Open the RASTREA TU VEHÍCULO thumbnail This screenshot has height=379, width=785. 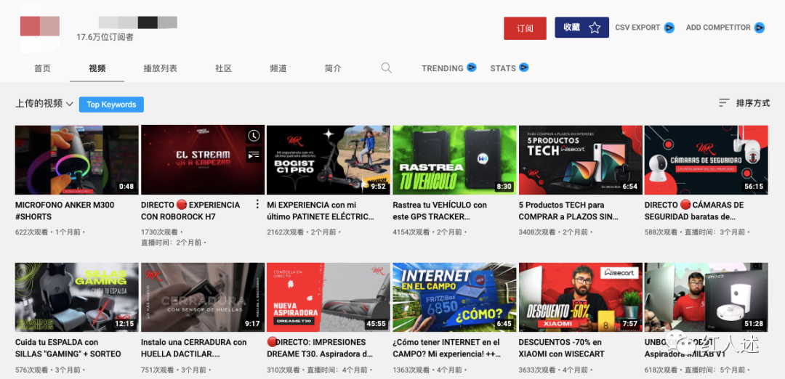click(x=454, y=160)
